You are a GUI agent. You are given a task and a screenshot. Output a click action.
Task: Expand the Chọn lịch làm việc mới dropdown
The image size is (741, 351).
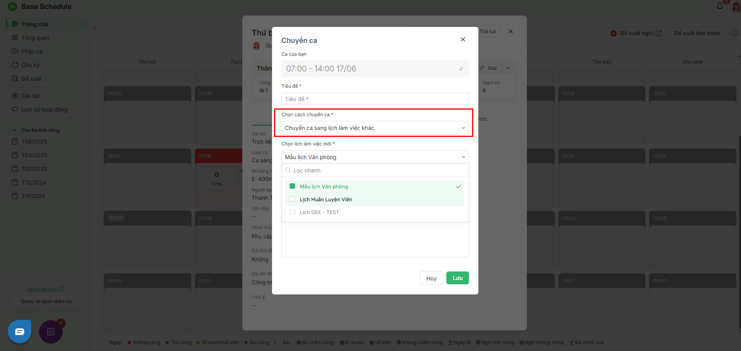(x=375, y=157)
